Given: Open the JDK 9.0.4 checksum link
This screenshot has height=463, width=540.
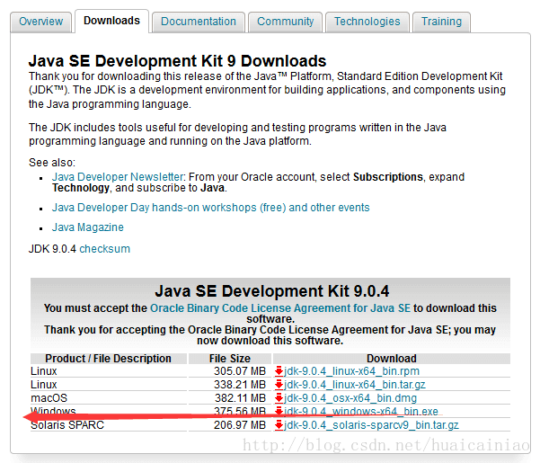Looking at the screenshot, I should pyautogui.click(x=105, y=249).
